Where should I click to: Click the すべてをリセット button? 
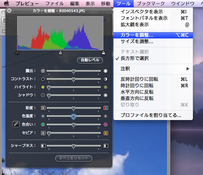74,158
